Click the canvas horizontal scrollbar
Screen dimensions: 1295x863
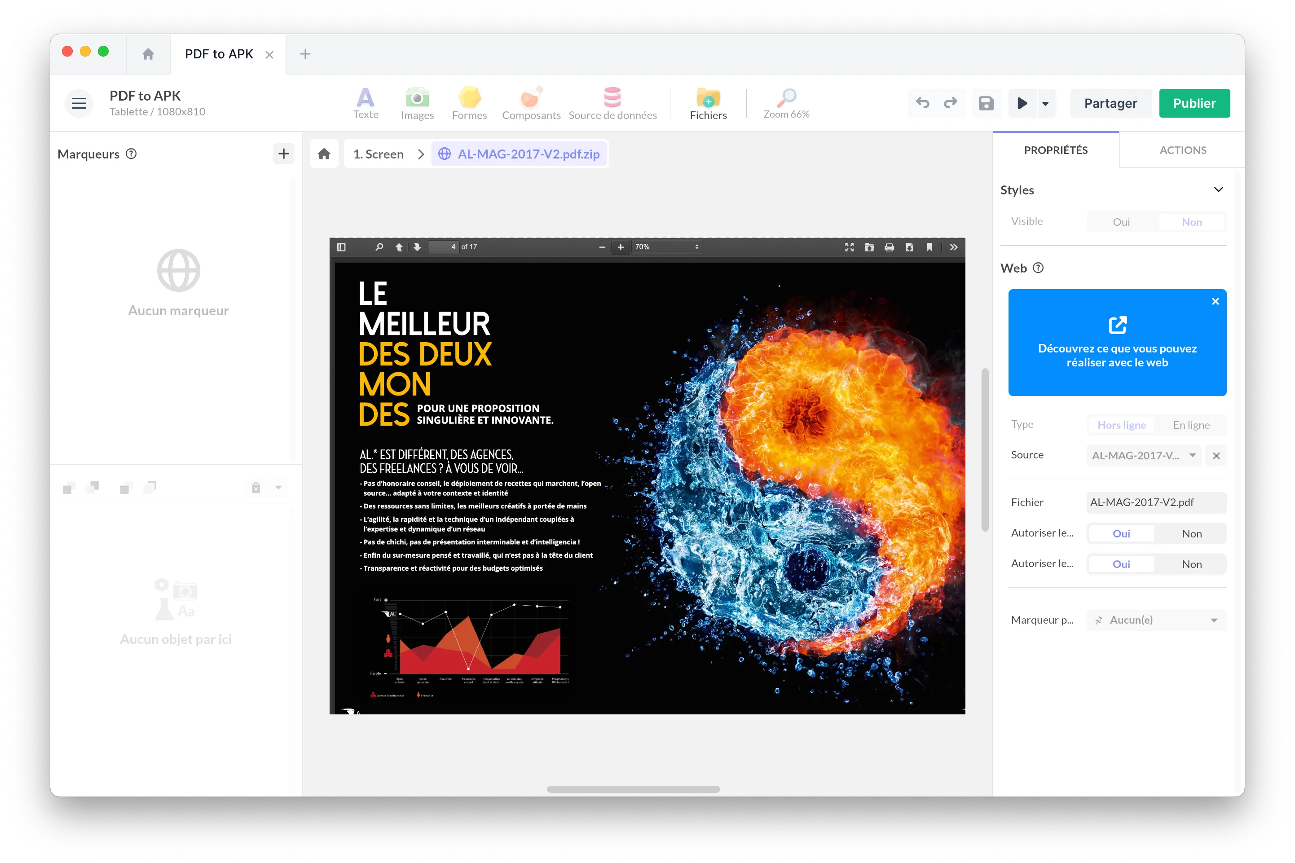click(x=633, y=789)
